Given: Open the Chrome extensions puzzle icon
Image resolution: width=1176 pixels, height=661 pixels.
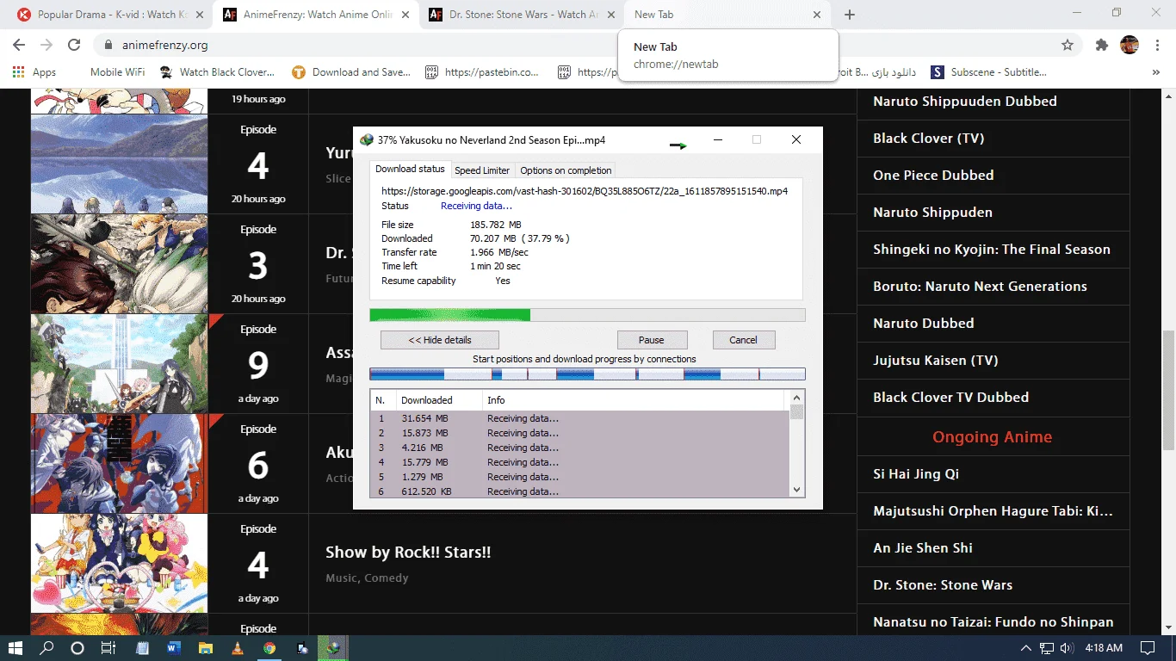Looking at the screenshot, I should coord(1102,45).
